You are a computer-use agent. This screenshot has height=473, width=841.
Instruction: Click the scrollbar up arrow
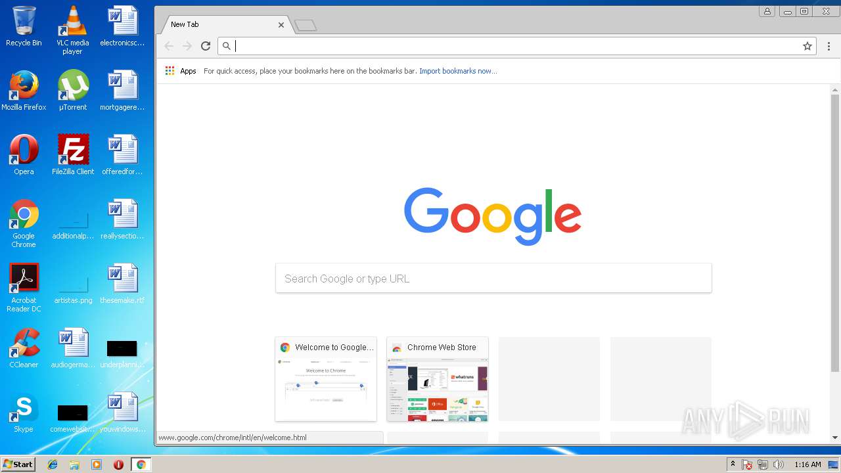(x=835, y=89)
